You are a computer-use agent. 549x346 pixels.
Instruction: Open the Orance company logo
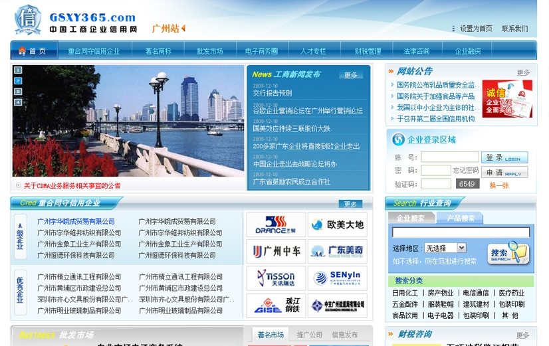(x=276, y=224)
